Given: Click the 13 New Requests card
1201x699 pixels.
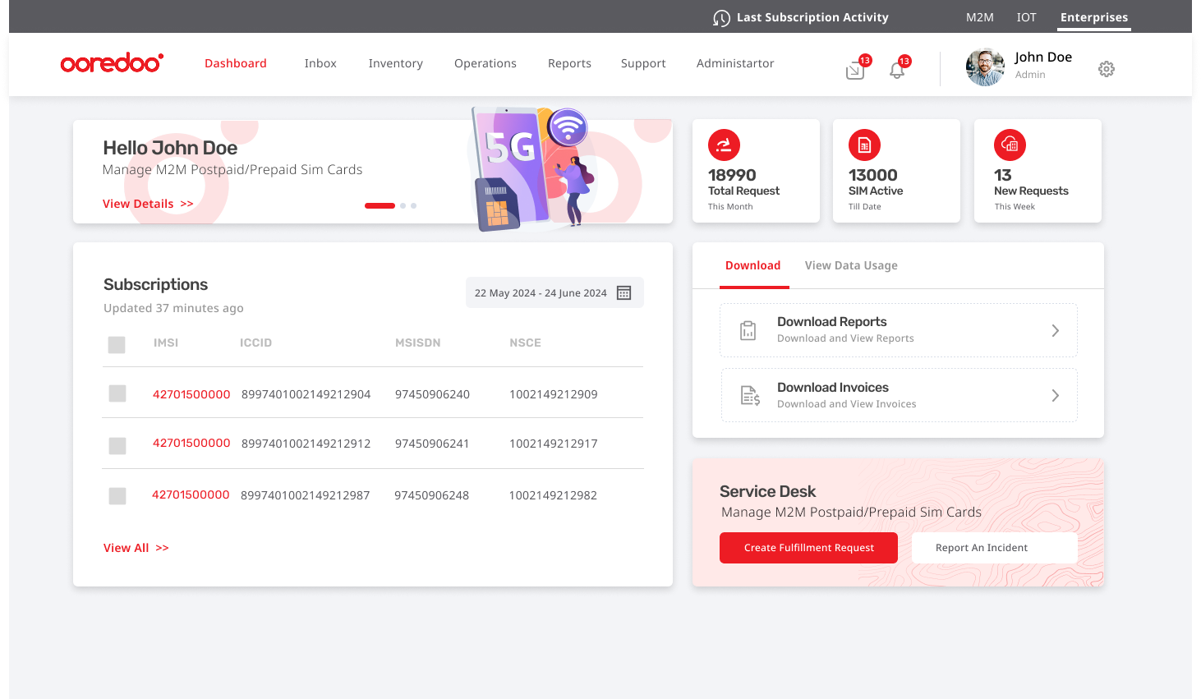Looking at the screenshot, I should [x=1038, y=171].
